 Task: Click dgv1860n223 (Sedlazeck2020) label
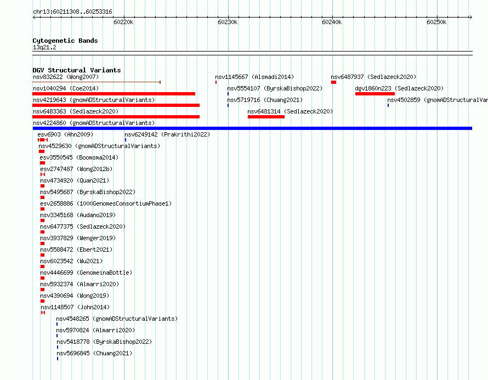click(x=399, y=88)
